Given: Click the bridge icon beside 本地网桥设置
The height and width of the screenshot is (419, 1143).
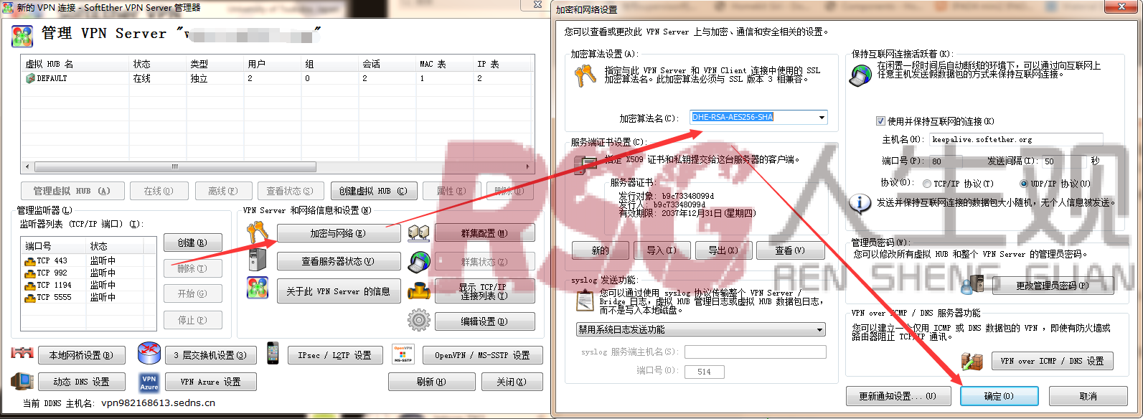Looking at the screenshot, I should tap(22, 353).
